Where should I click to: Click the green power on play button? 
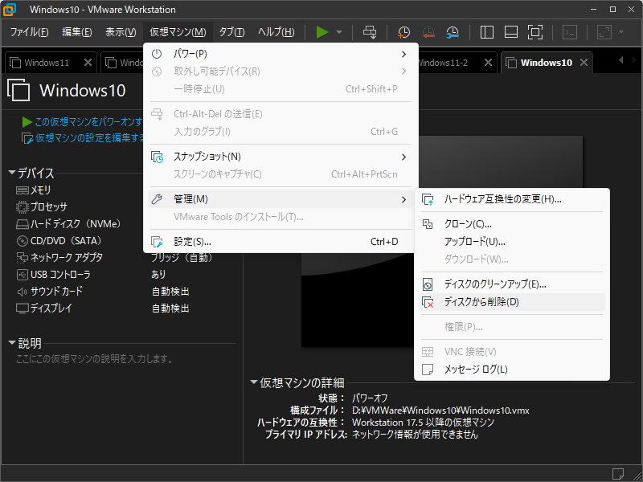point(322,32)
